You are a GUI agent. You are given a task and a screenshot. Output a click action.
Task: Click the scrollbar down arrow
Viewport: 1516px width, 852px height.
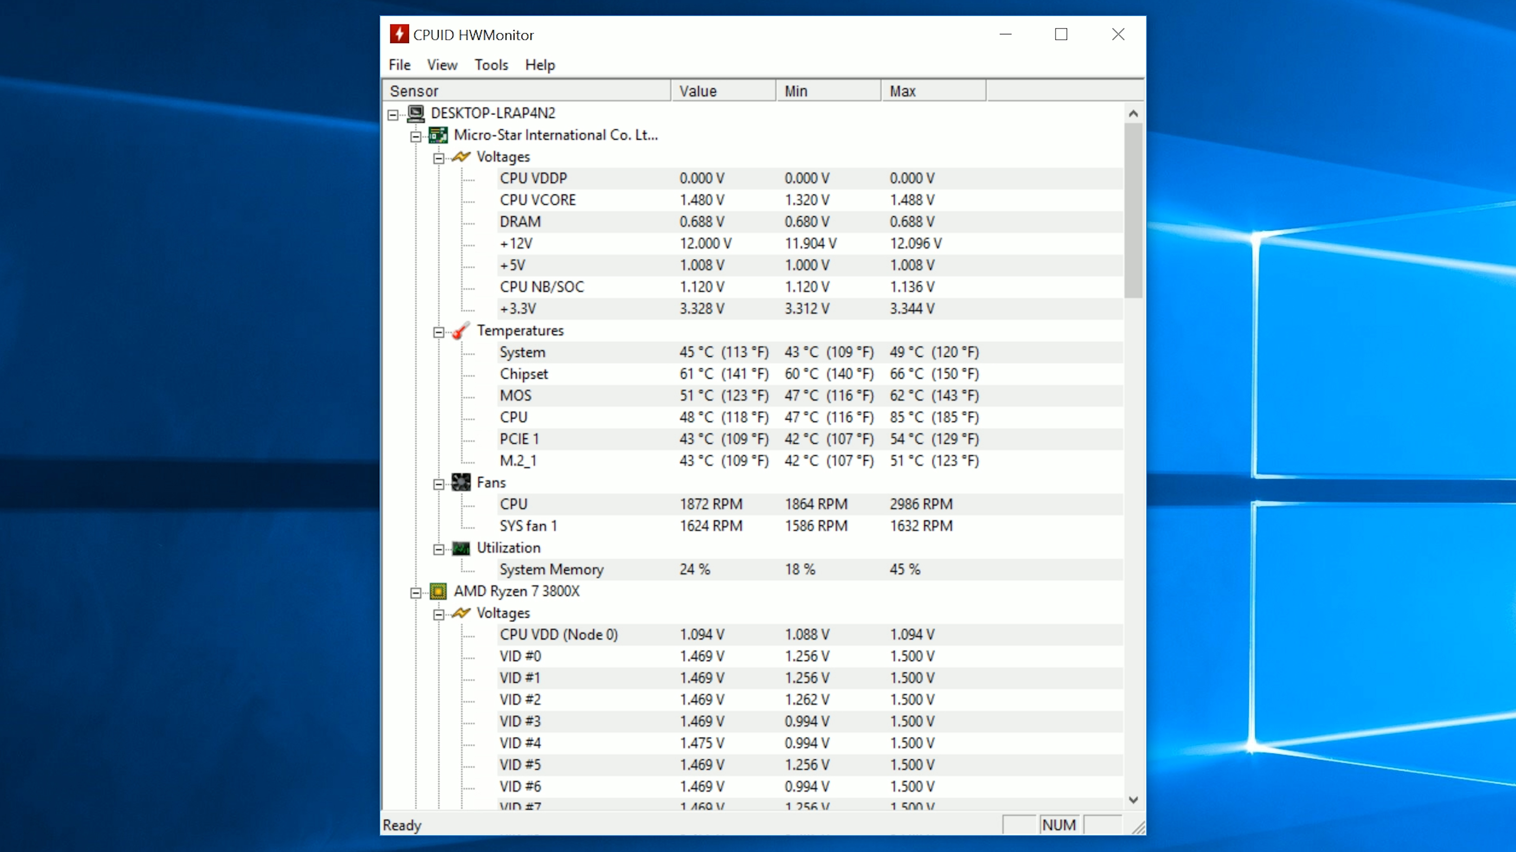tap(1133, 800)
